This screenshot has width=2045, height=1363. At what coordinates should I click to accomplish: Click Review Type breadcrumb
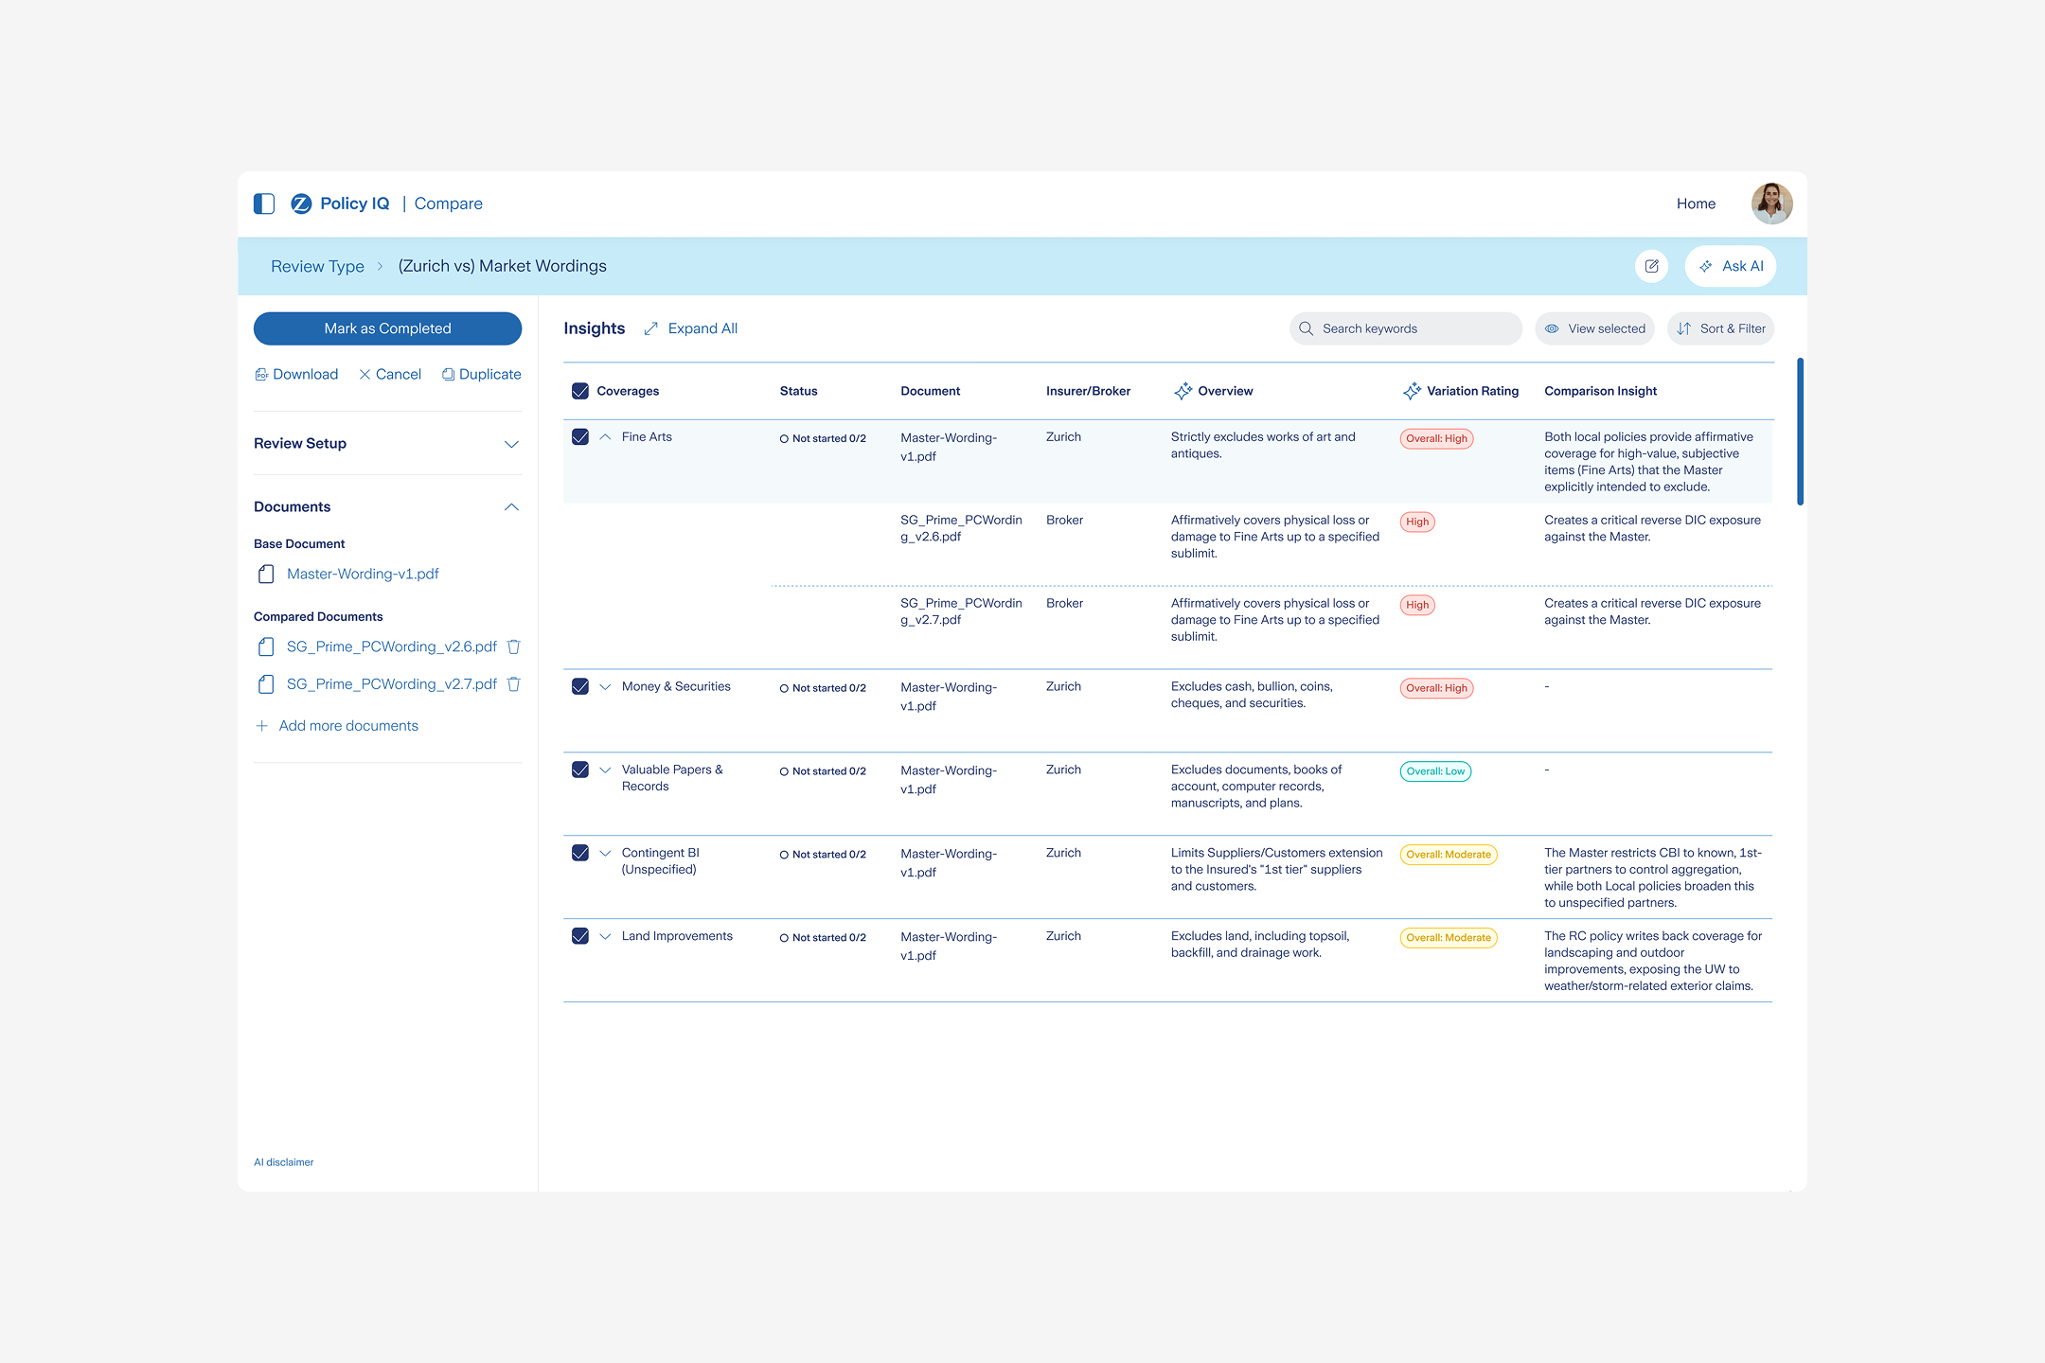(317, 266)
